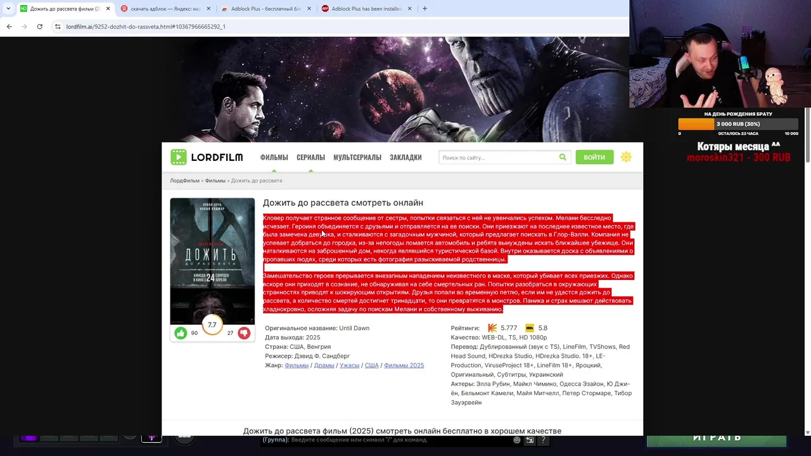The image size is (811, 456).
Task: Open the Ужасы genre link
Action: [x=349, y=365]
